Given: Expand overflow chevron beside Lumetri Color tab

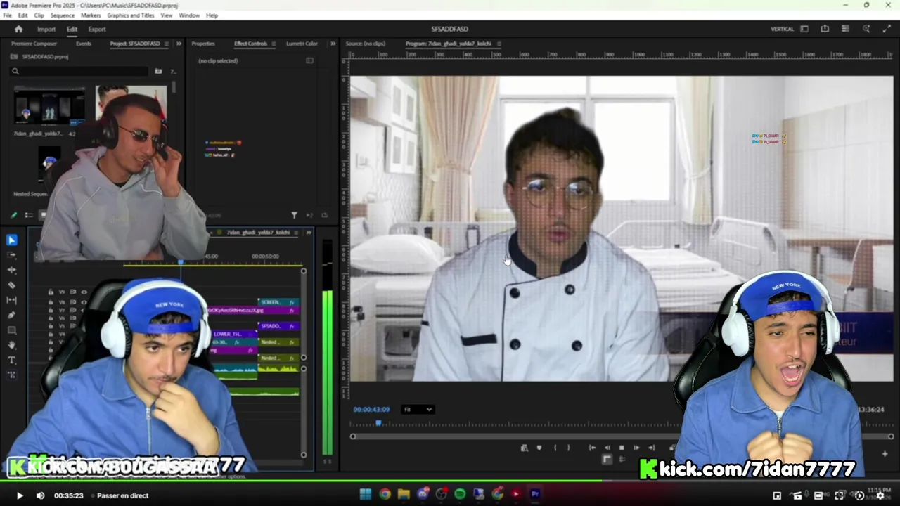Looking at the screenshot, I should 334,44.
